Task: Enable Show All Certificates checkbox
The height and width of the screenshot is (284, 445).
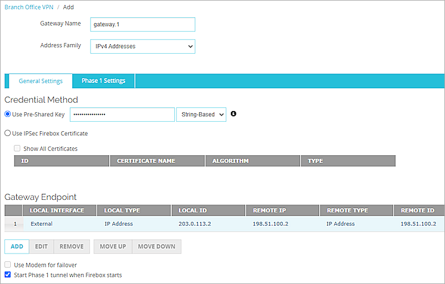Action: coord(17,149)
